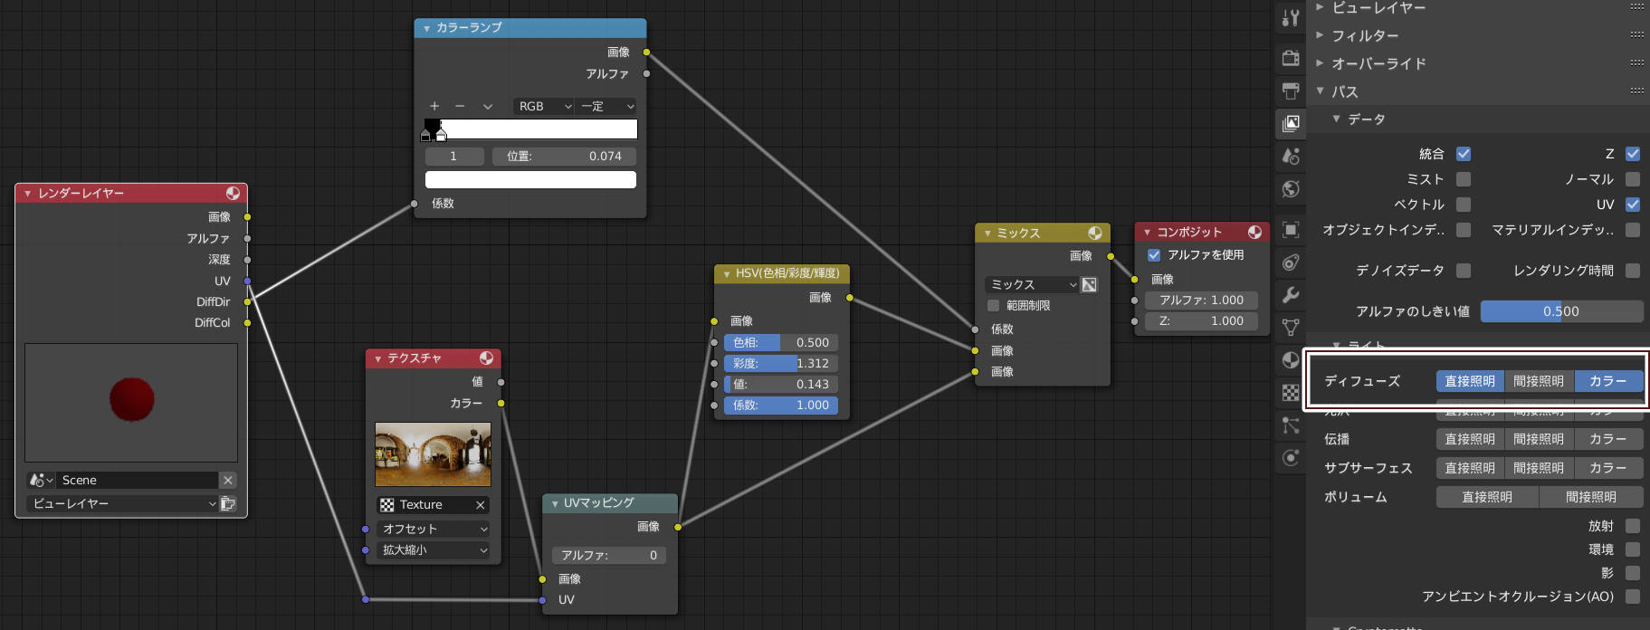The height and width of the screenshot is (630, 1650).
Task: Collapse the パス panel
Action: click(1320, 91)
